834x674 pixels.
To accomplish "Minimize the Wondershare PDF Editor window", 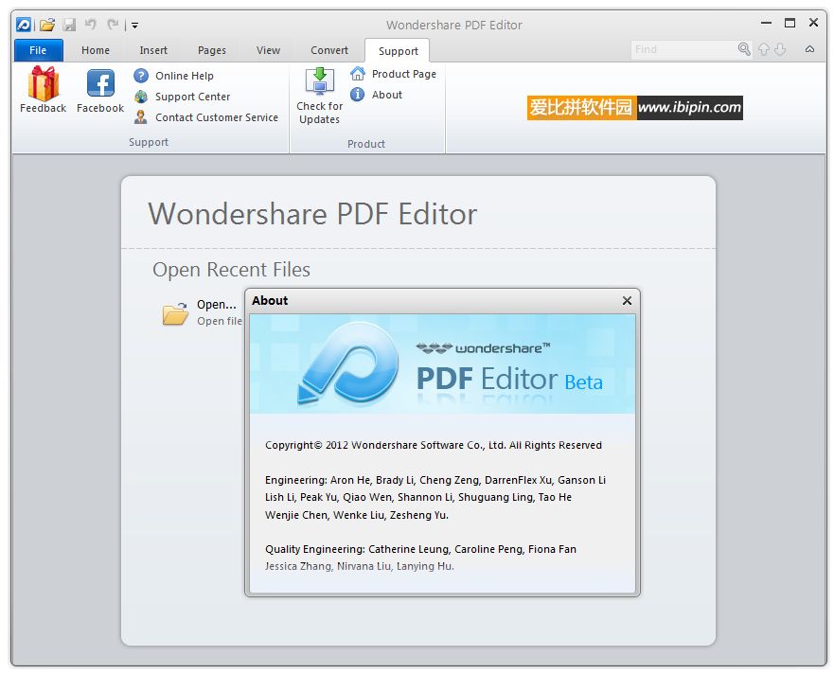I will 766,23.
